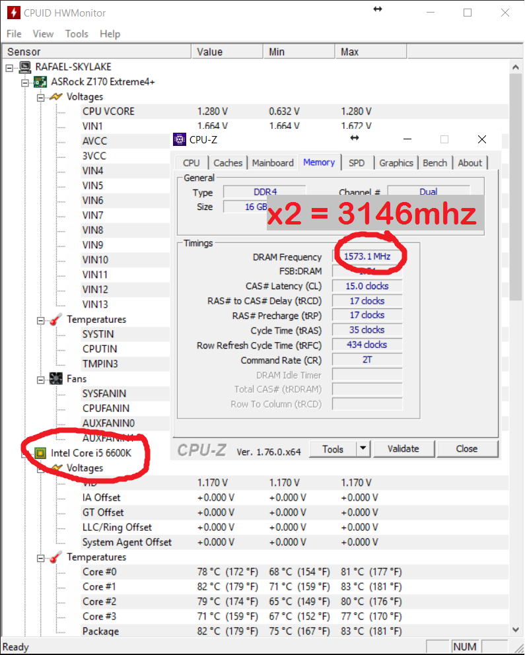Select the Core #0 temperature row

(x=295, y=572)
